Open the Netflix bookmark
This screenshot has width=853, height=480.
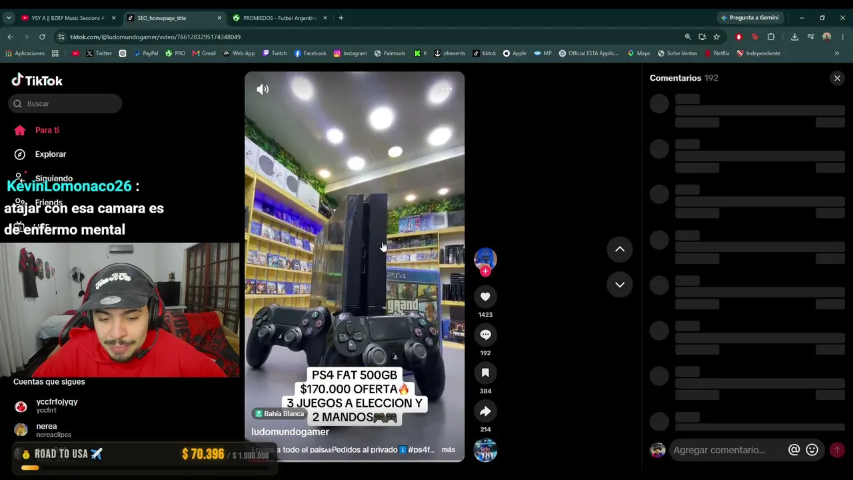pos(717,53)
